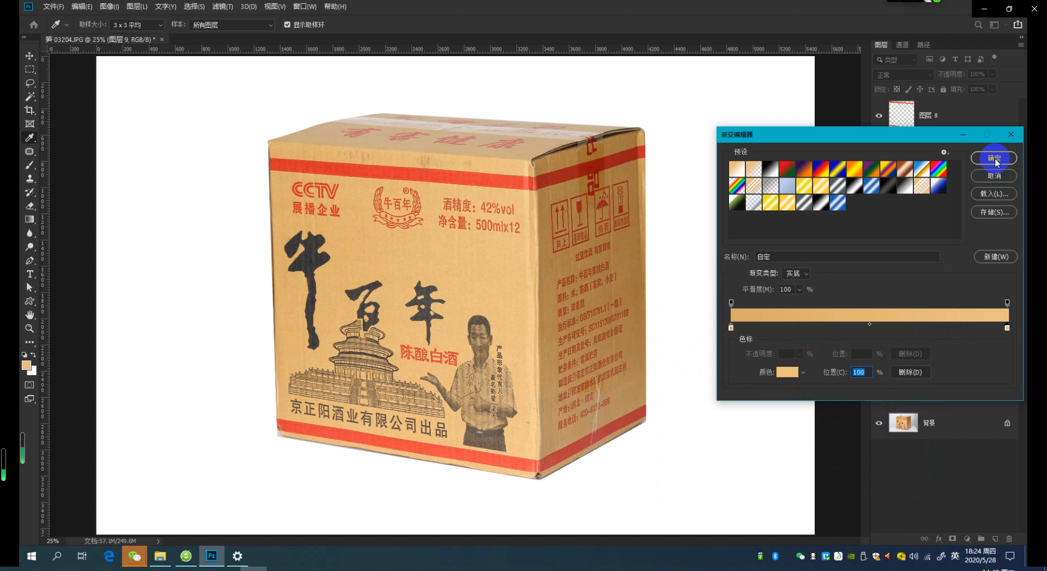Toggle Quick Mask mode

29,385
